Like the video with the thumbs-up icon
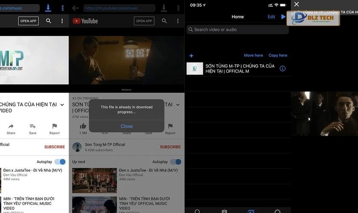 coord(83,126)
